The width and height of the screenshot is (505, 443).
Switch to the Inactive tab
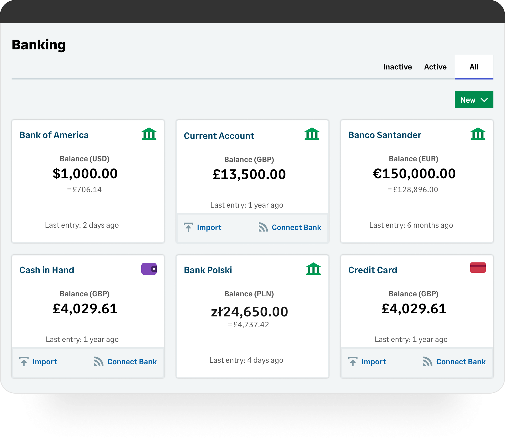[x=397, y=67]
